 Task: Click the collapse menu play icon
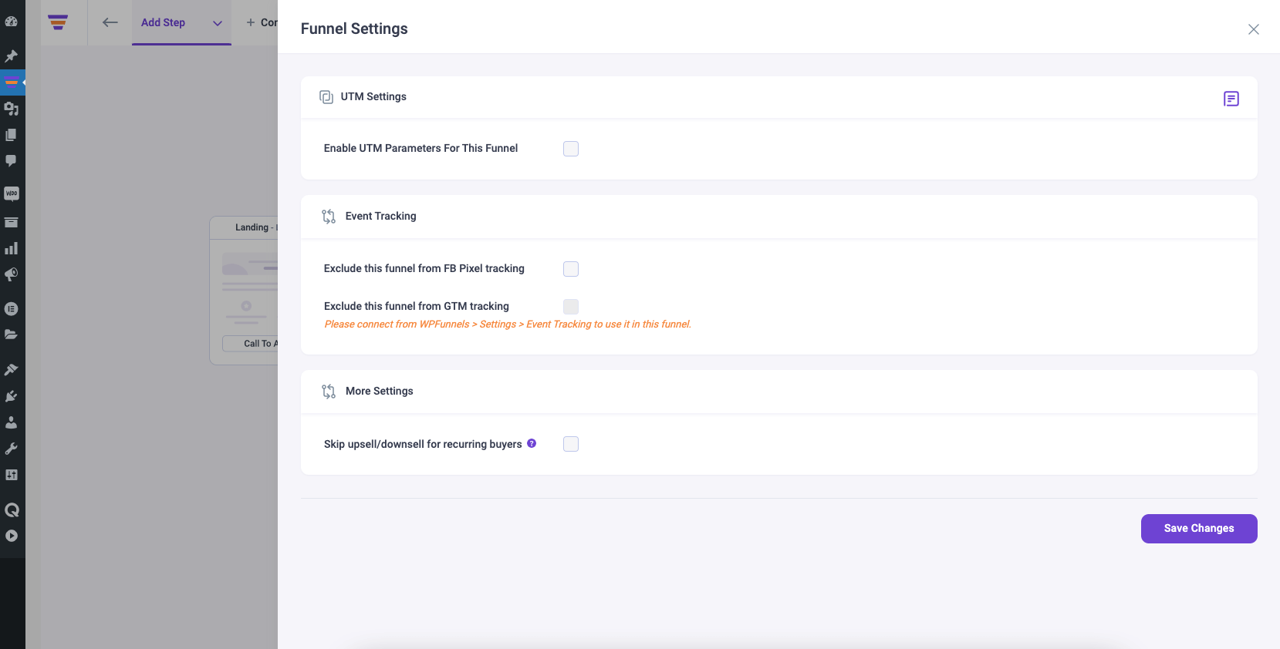(x=12, y=536)
